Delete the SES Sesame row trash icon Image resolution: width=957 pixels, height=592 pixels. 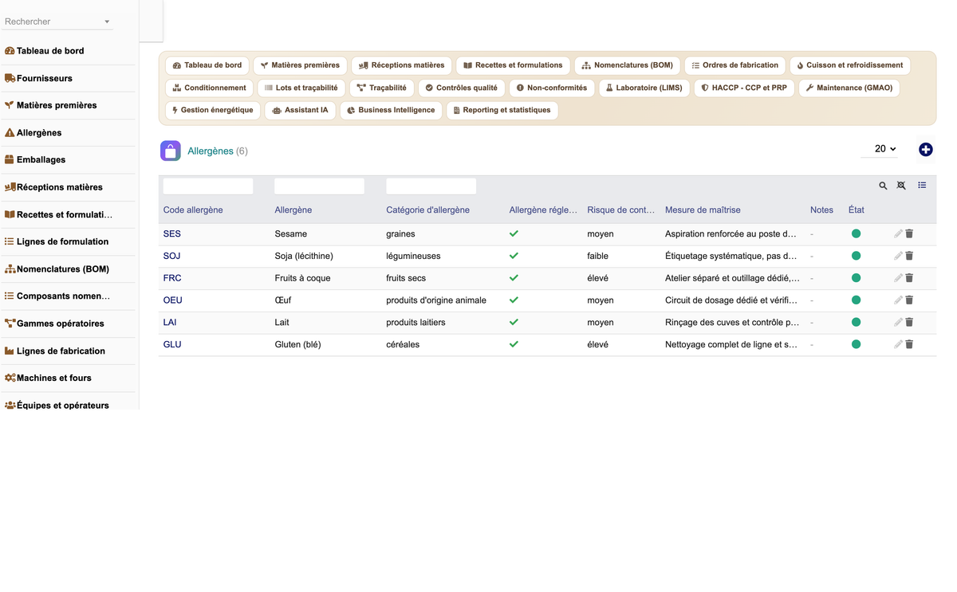coord(909,233)
